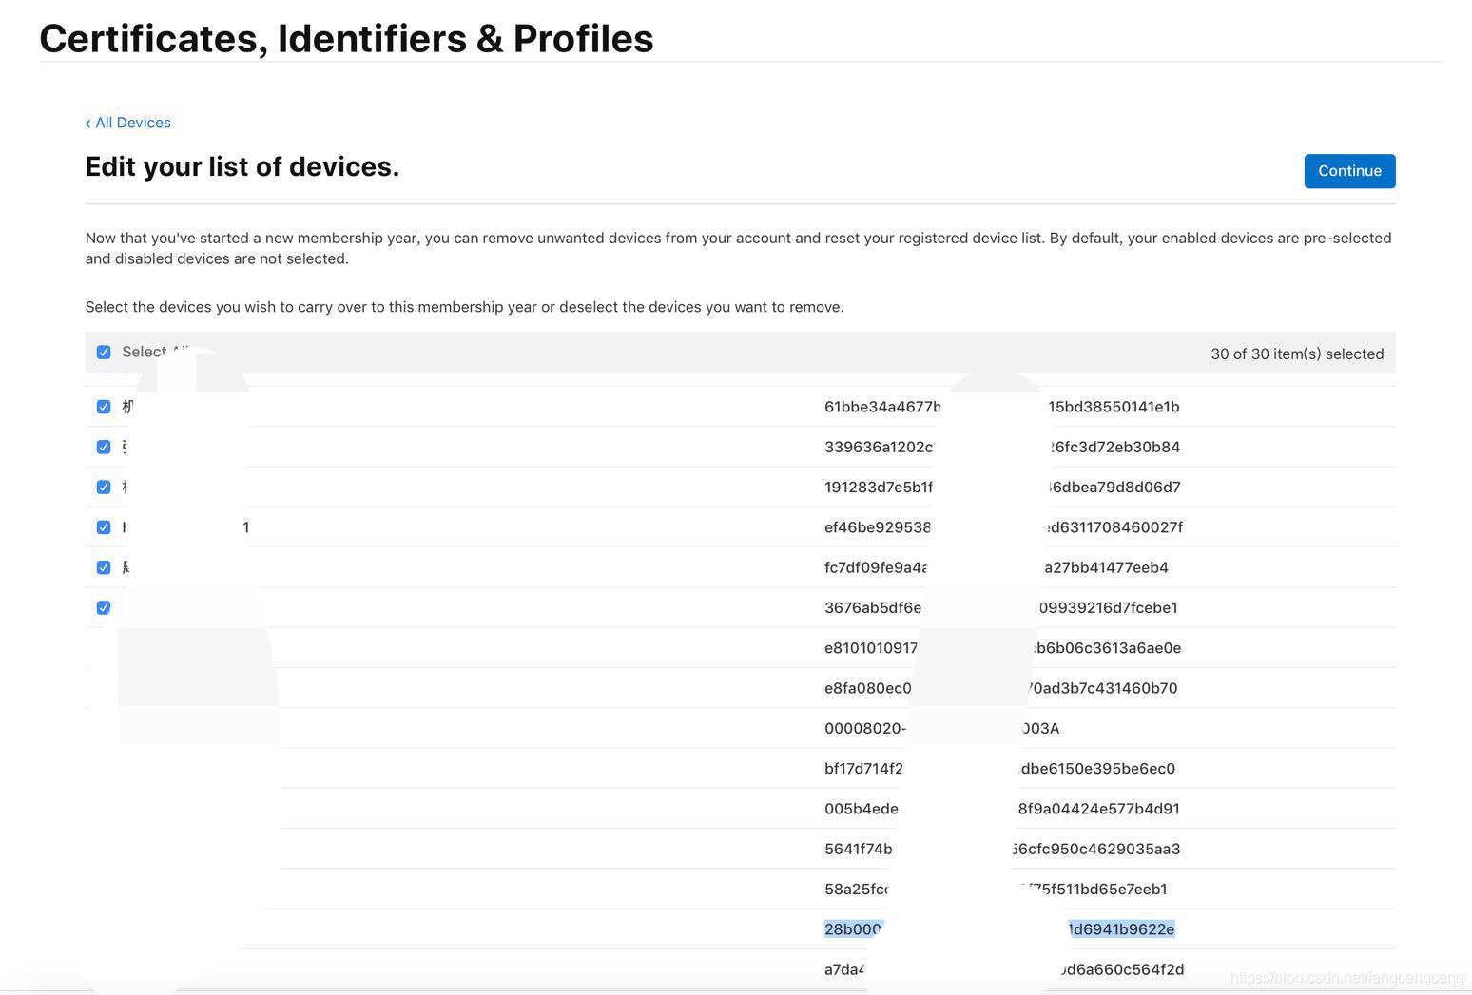
Task: Click the UDID starting with 00008020-
Action: (864, 729)
